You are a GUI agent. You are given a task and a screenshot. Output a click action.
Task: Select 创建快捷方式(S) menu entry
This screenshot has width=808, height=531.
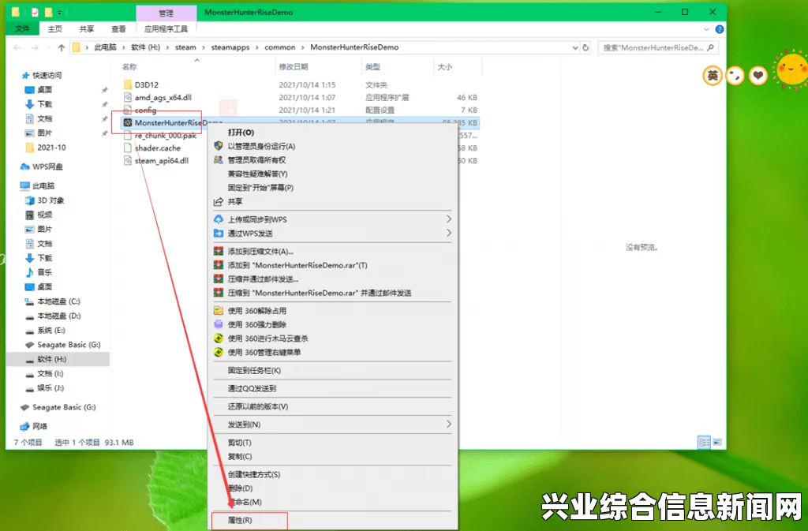[x=254, y=474]
